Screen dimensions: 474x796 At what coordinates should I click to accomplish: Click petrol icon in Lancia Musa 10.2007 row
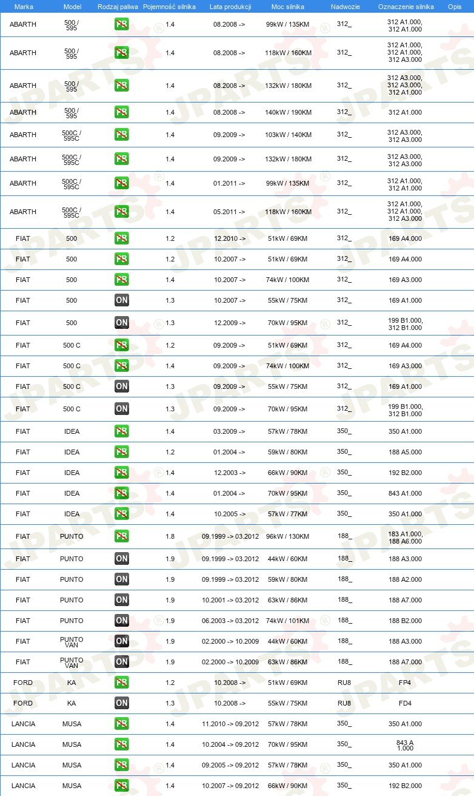[122, 786]
